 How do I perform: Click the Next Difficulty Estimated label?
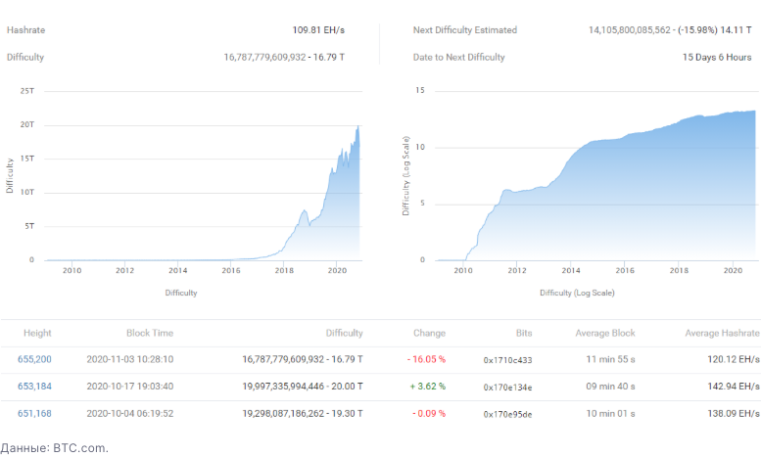(464, 30)
